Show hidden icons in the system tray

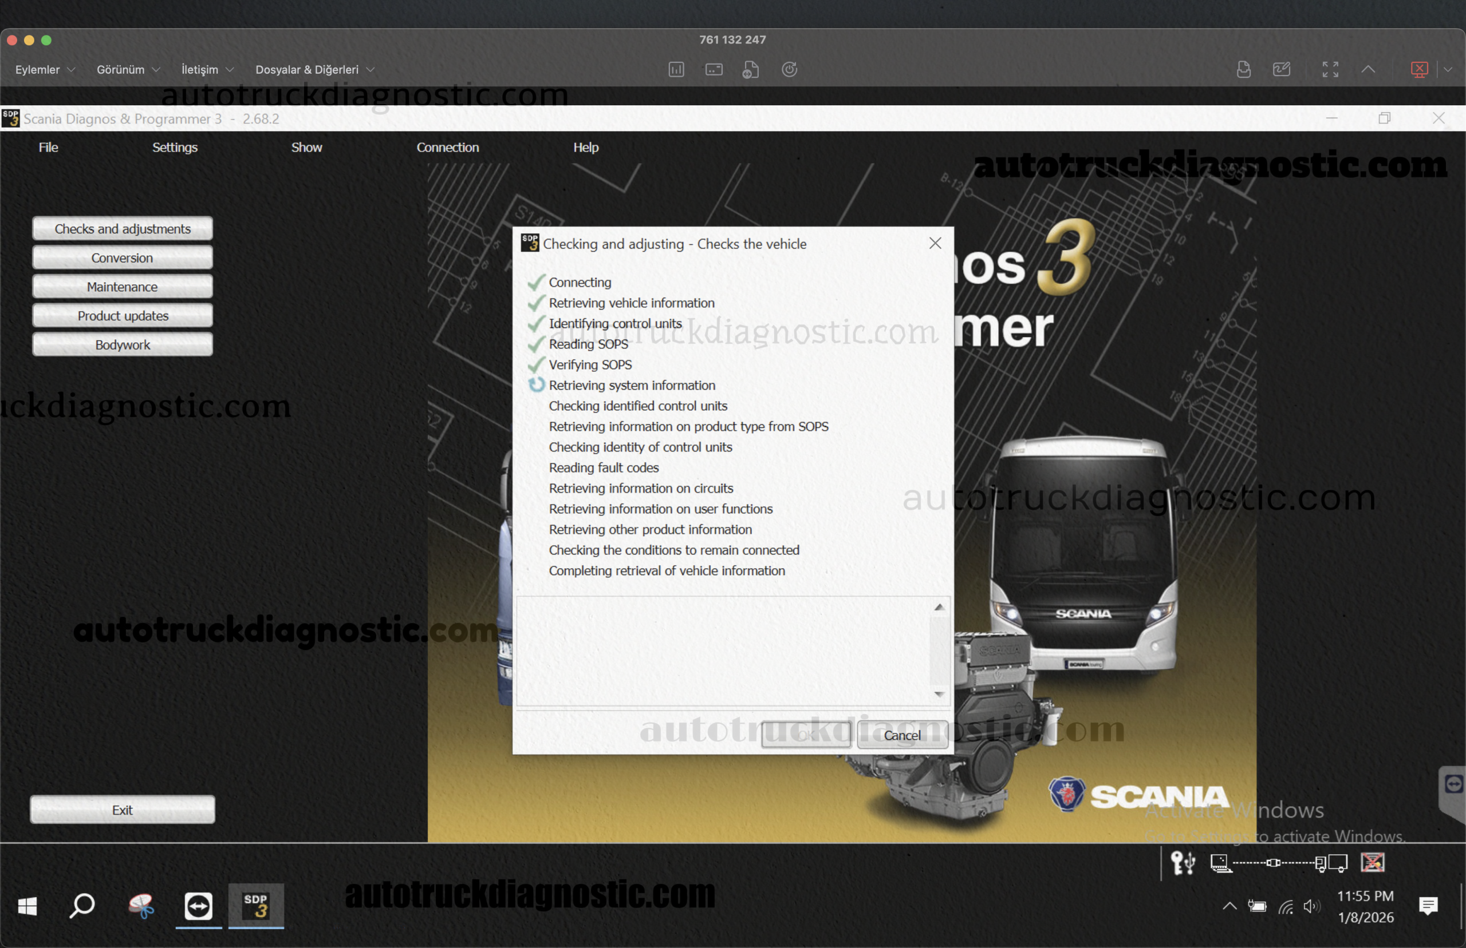[1229, 906]
